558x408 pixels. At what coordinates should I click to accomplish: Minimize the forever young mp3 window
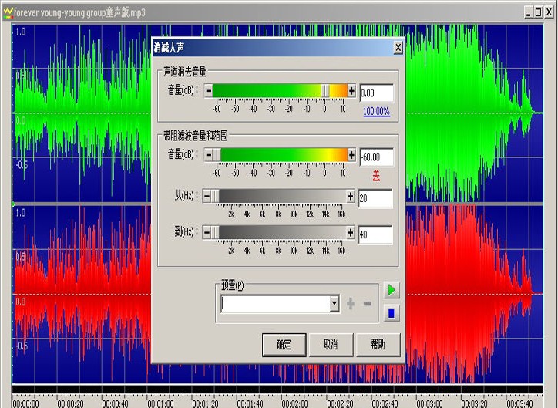click(x=529, y=12)
